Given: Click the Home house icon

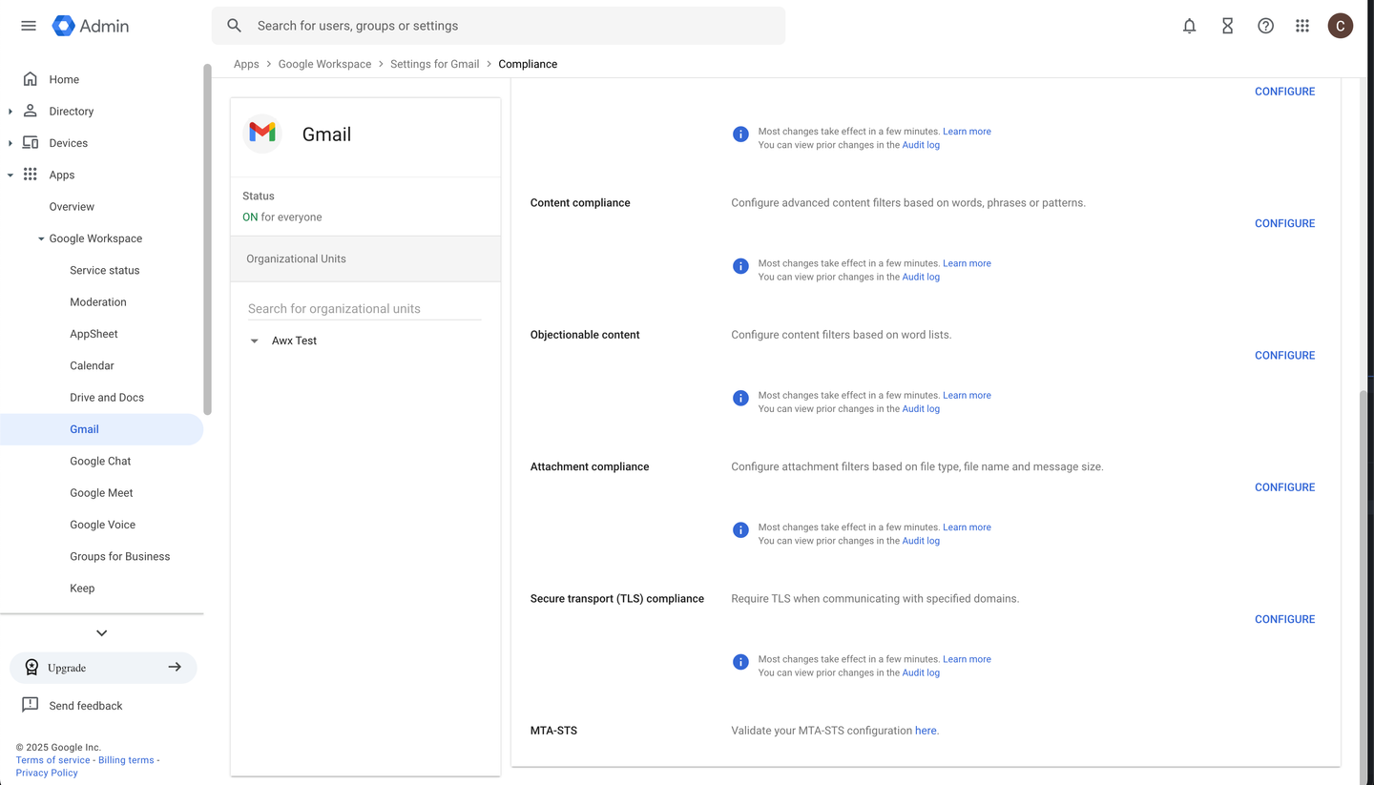Looking at the screenshot, I should point(31,79).
